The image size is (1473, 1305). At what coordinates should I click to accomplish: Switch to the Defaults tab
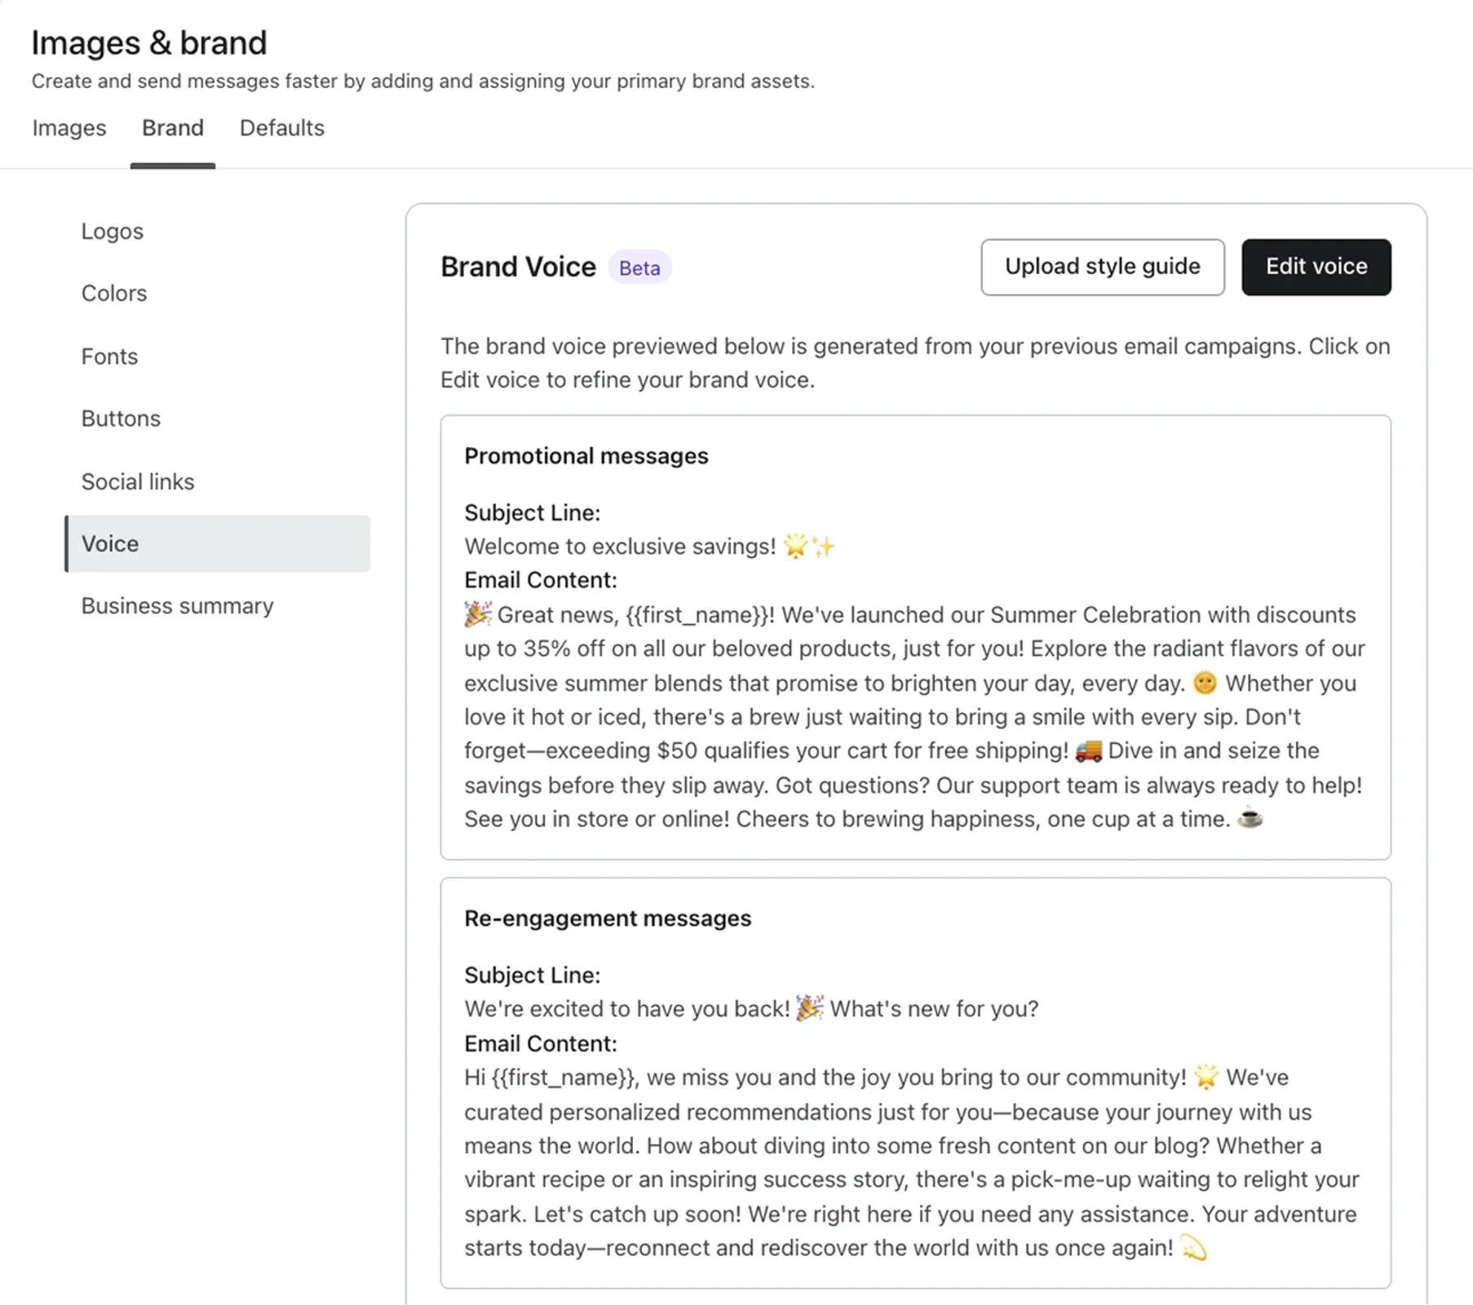coord(281,128)
